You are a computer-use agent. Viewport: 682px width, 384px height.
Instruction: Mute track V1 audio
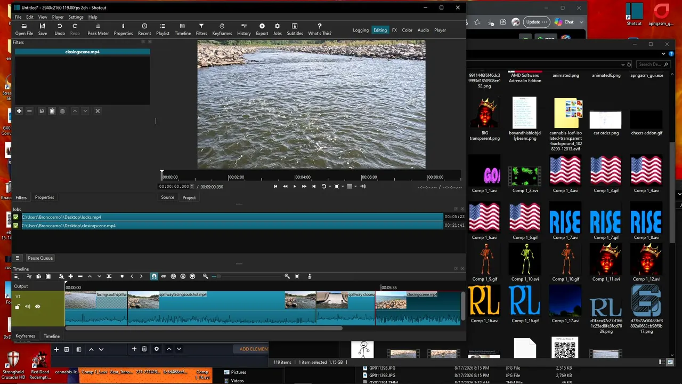tap(28, 307)
